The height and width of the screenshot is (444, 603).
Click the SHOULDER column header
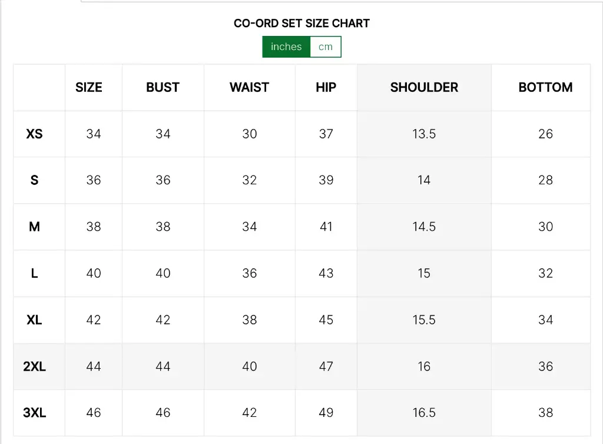pyautogui.click(x=424, y=87)
